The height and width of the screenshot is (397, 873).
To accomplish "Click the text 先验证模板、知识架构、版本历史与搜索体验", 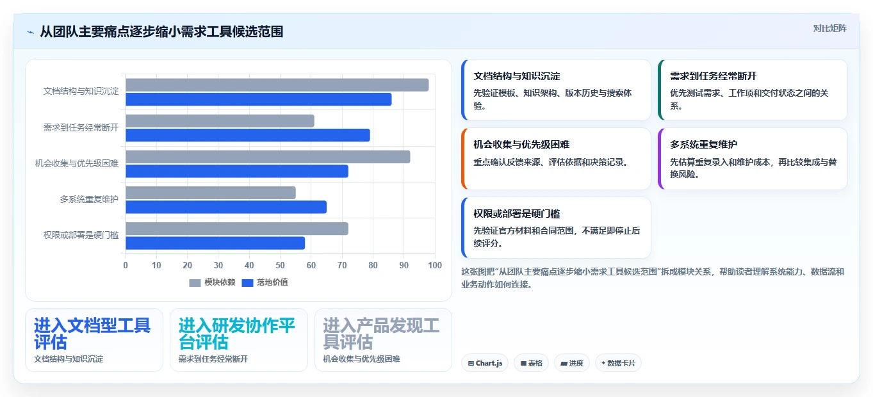I will (553, 99).
